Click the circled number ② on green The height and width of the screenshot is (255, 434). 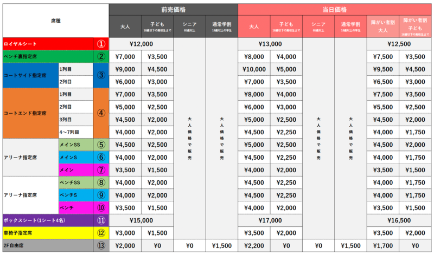pyautogui.click(x=101, y=56)
